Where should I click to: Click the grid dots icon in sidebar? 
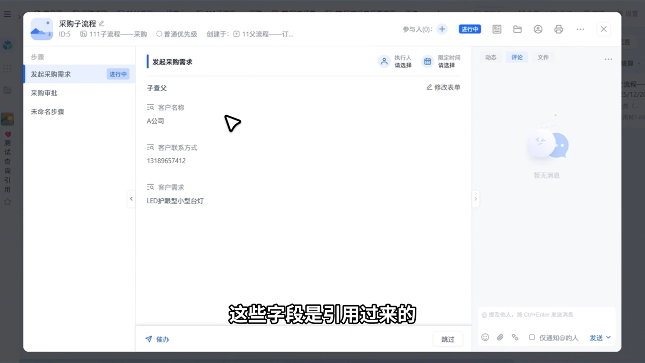coord(7,68)
